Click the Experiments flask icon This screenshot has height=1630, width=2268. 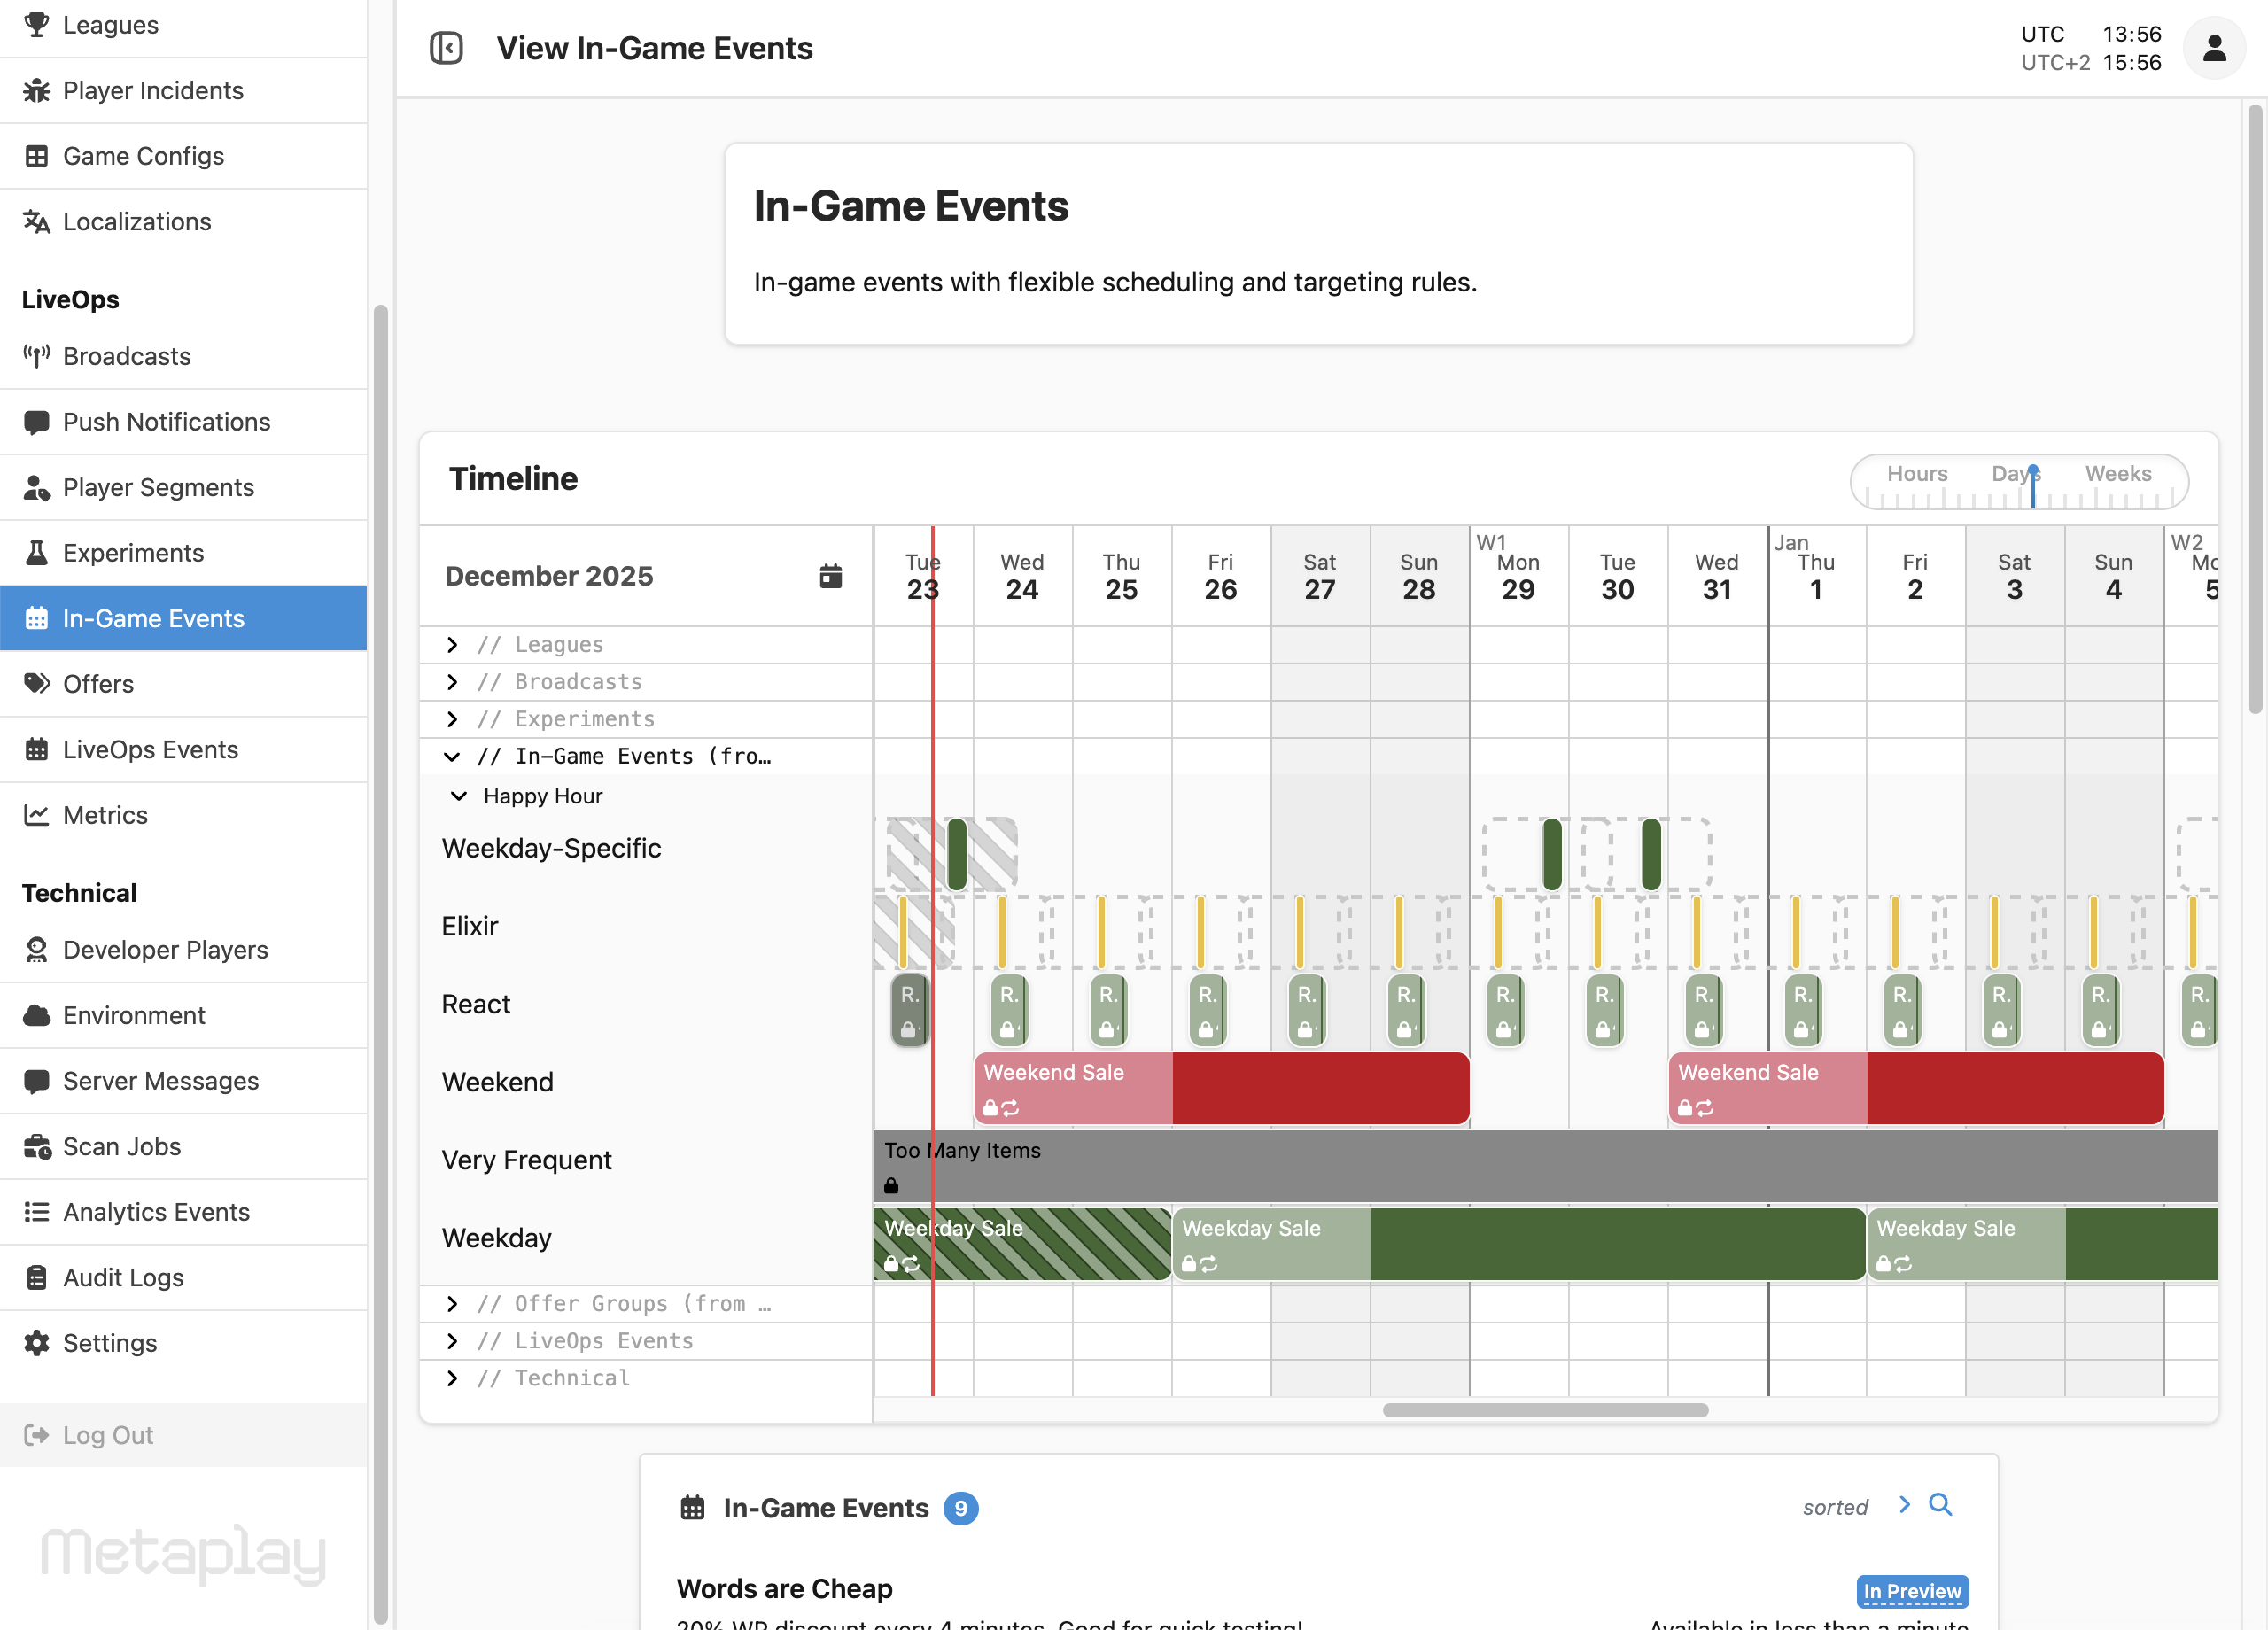[x=37, y=552]
